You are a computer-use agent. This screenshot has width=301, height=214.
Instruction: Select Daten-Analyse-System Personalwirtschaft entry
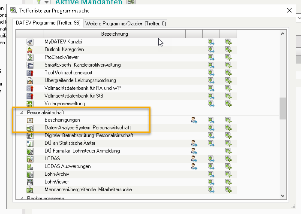(87, 128)
